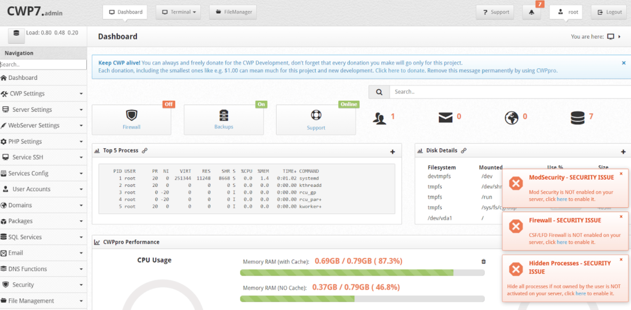This screenshot has height=310, width=631.
Task: Click the Online badge on Support
Action: tap(349, 105)
